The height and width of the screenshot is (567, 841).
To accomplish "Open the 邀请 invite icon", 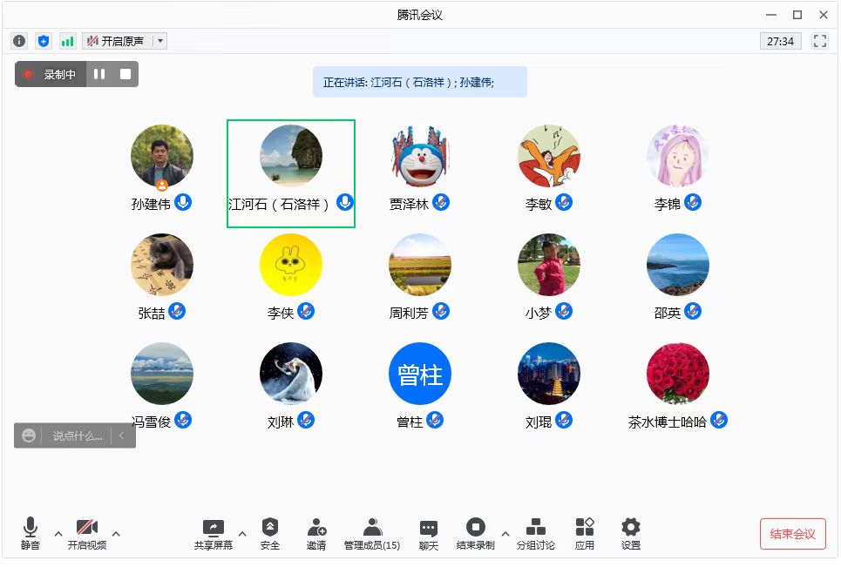I will pos(316,533).
